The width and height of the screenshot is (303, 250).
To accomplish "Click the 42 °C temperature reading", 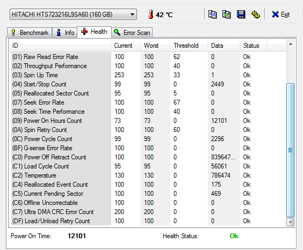I will point(164,14).
